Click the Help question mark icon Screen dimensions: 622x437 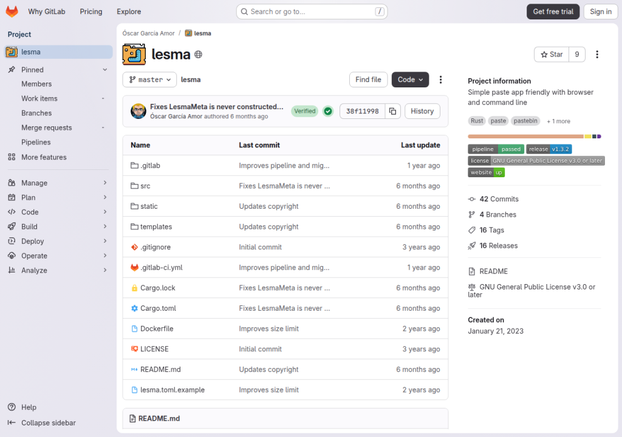tap(12, 407)
